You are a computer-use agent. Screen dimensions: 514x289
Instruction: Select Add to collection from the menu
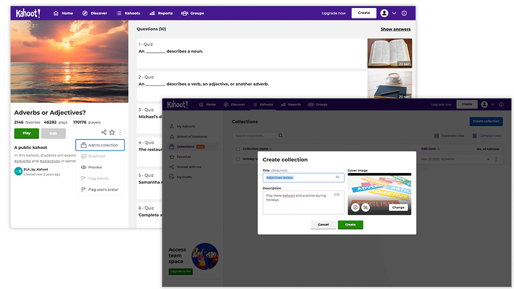(100, 145)
